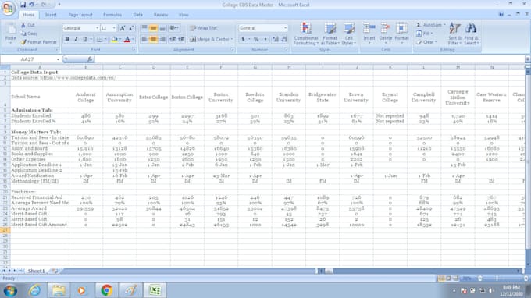
Task: Copy the selected cells
Action: click(29, 34)
